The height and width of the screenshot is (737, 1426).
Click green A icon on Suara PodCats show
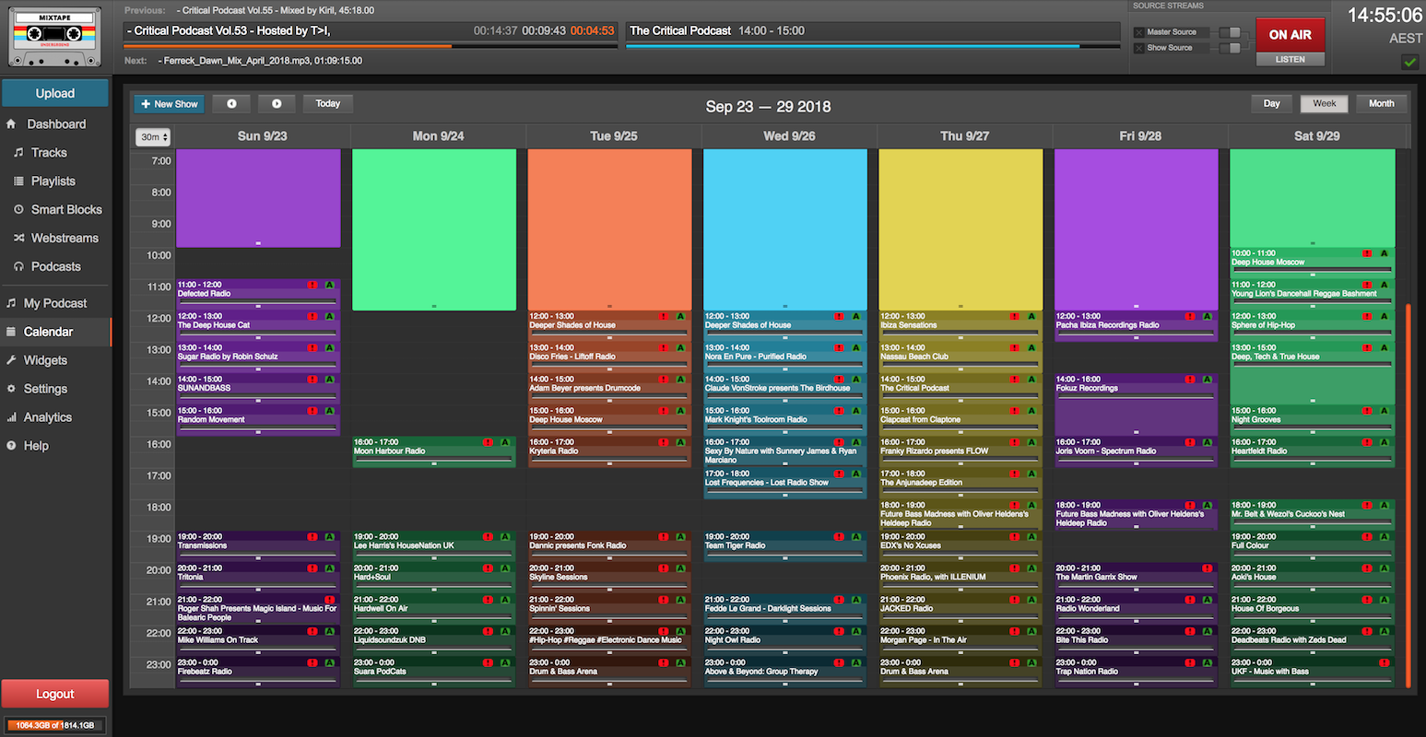(x=505, y=663)
